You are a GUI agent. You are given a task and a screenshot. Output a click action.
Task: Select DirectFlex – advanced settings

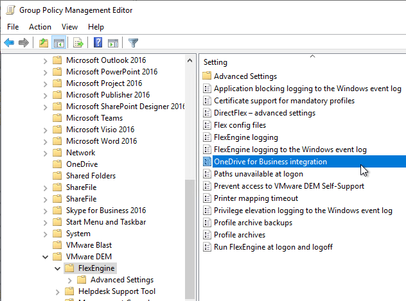coord(265,113)
